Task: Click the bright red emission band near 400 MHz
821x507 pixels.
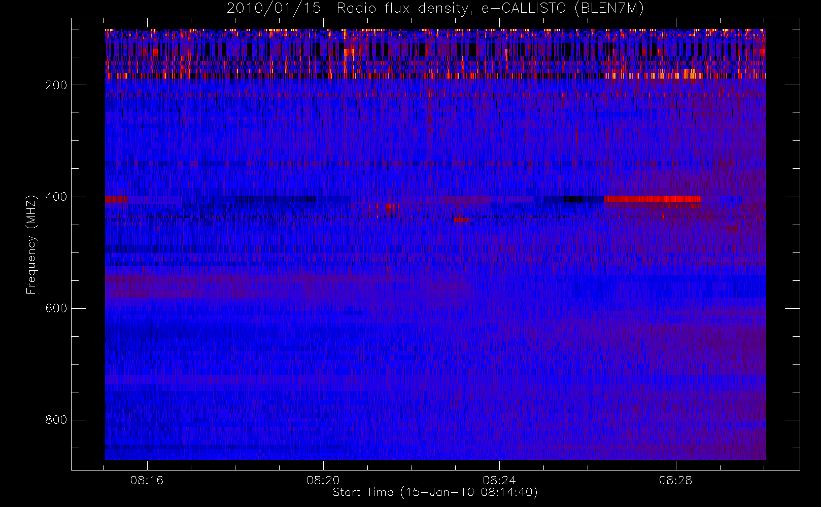Action: coord(652,199)
